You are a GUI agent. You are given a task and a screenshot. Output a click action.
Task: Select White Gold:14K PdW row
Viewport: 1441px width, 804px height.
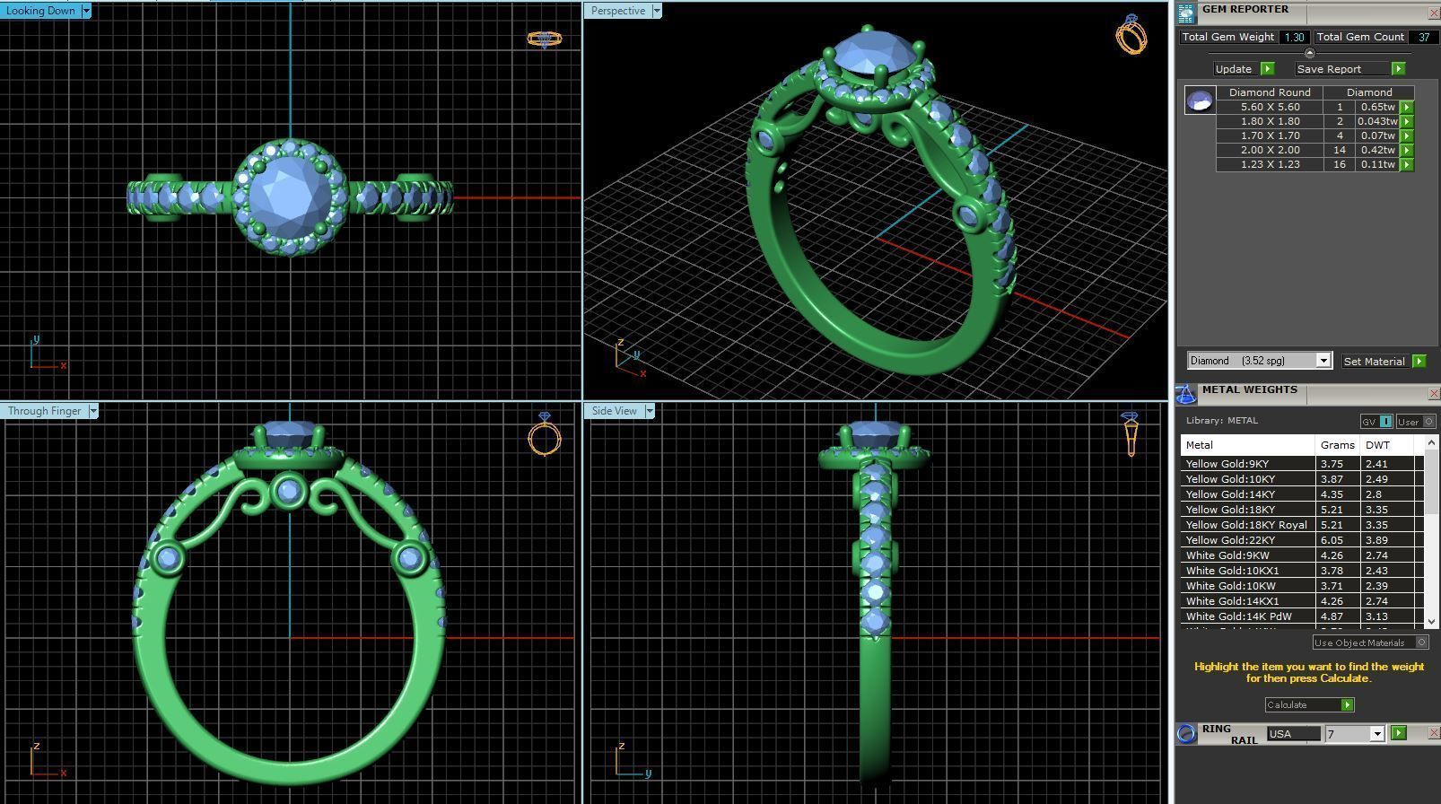pyautogui.click(x=1301, y=616)
